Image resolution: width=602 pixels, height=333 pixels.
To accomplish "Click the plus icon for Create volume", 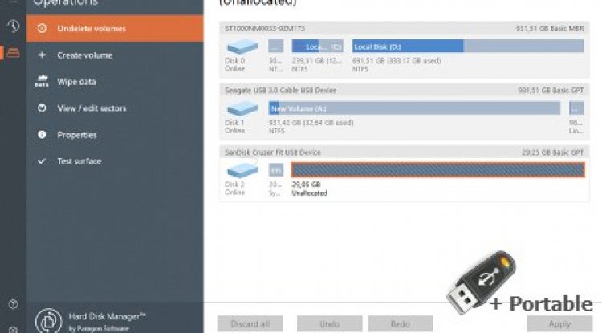I will pyautogui.click(x=42, y=55).
